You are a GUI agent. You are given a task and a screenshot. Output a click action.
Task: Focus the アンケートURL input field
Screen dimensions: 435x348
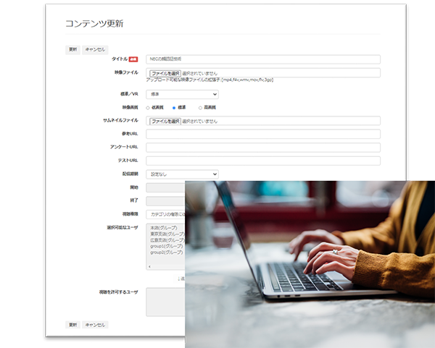tap(263, 148)
